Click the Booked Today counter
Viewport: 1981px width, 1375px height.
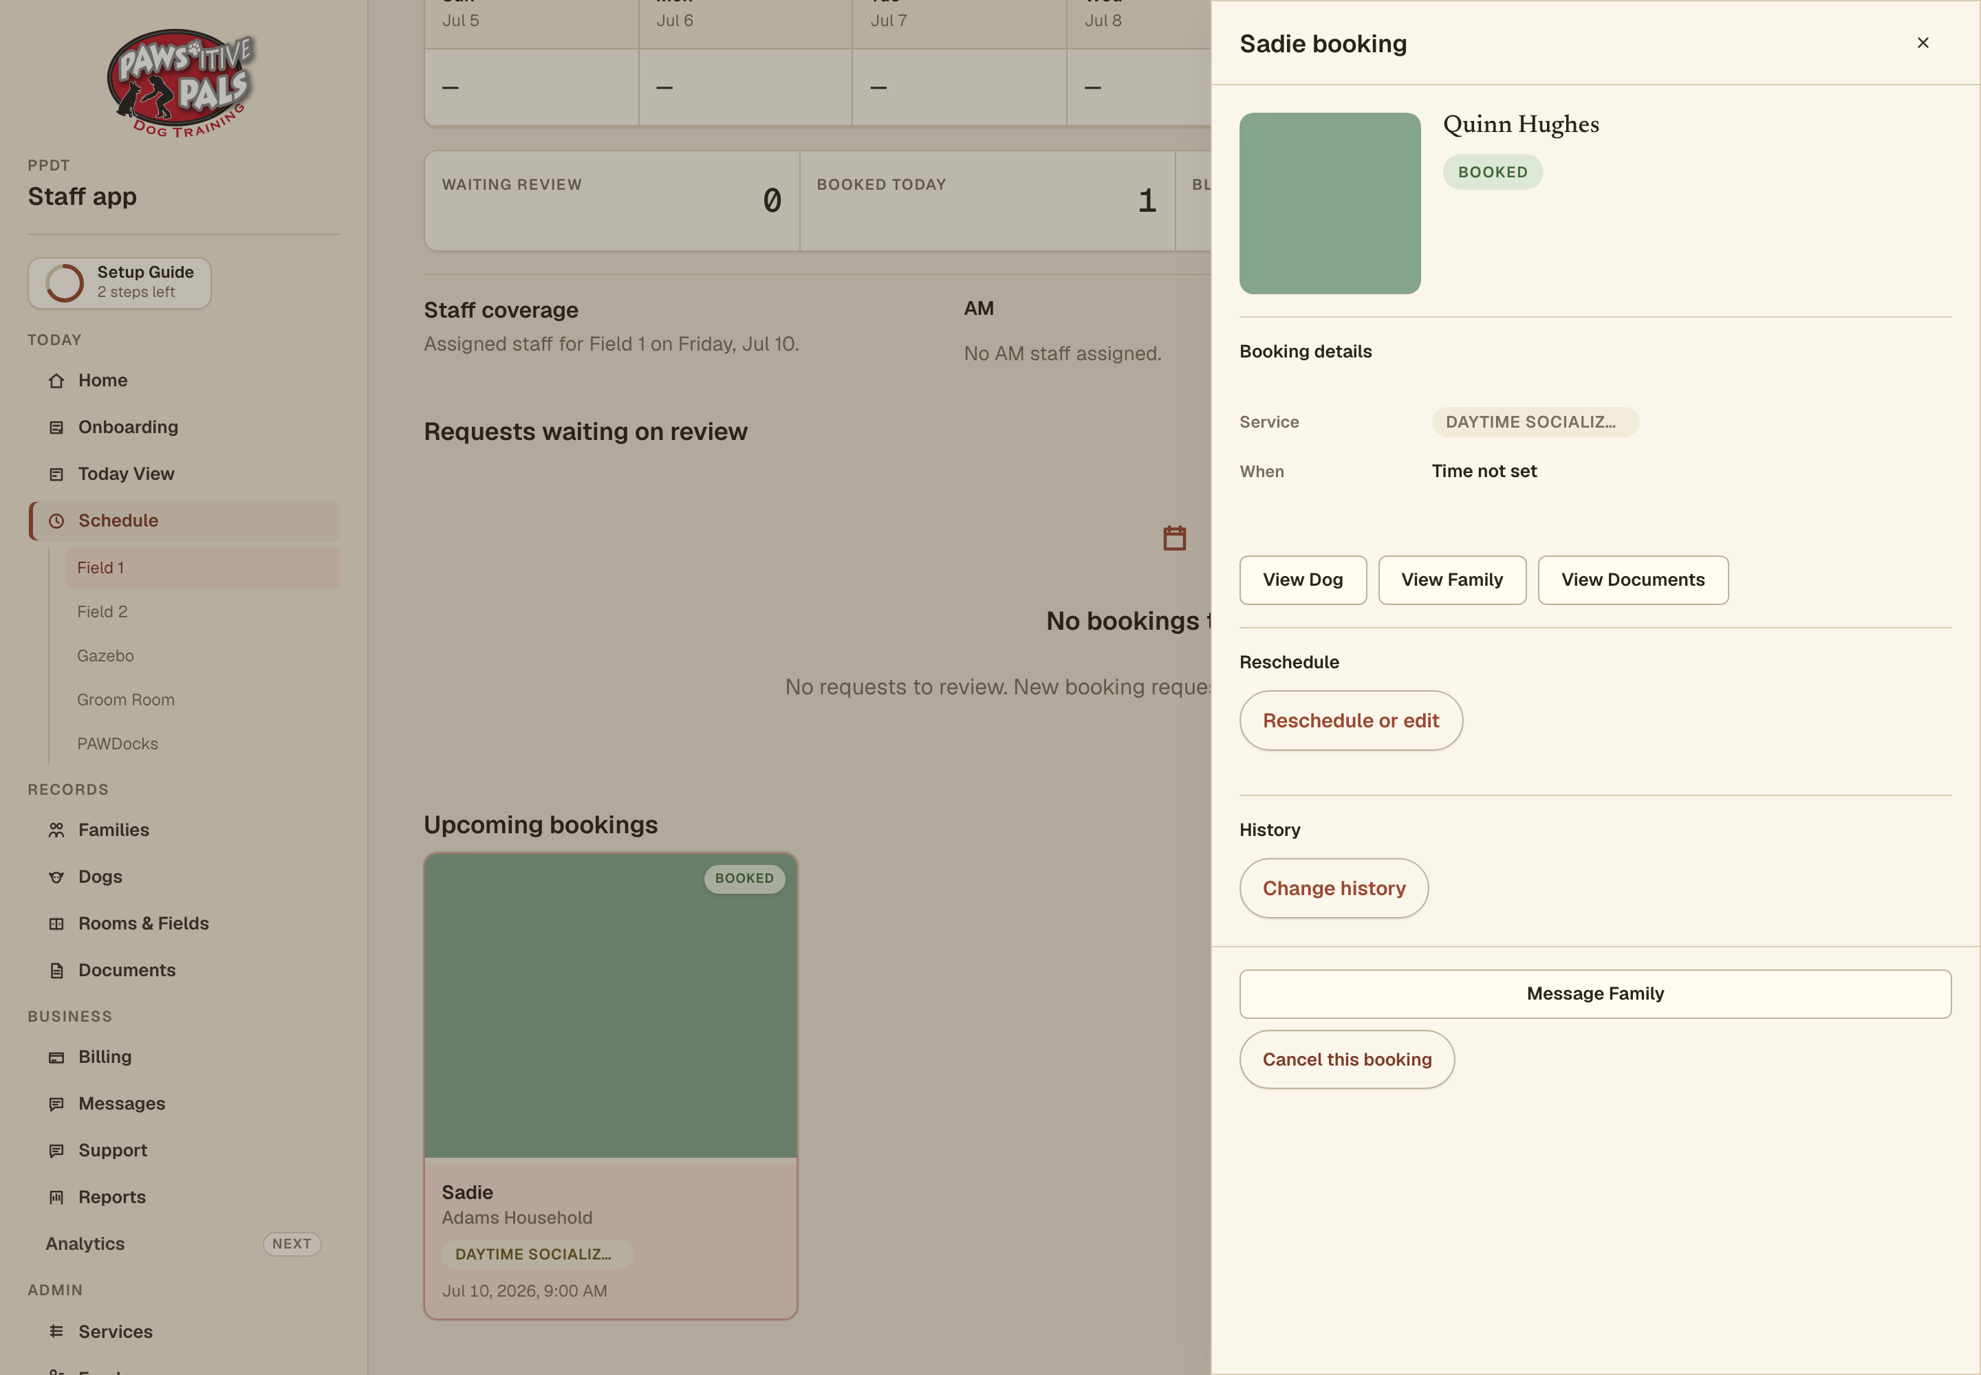click(x=987, y=201)
